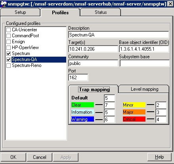174x164 pixels.
Task: Click the snmpgtw application icon in title bar
Action: pos(4,4)
